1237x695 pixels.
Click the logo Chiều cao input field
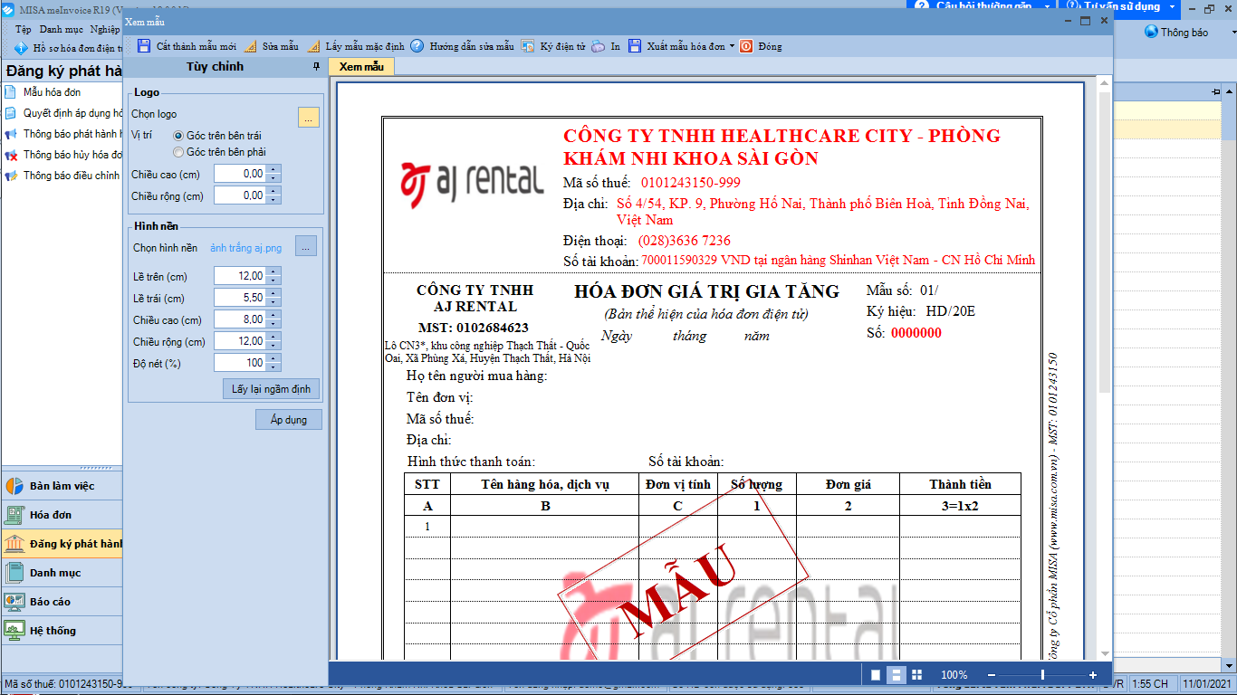pos(240,174)
